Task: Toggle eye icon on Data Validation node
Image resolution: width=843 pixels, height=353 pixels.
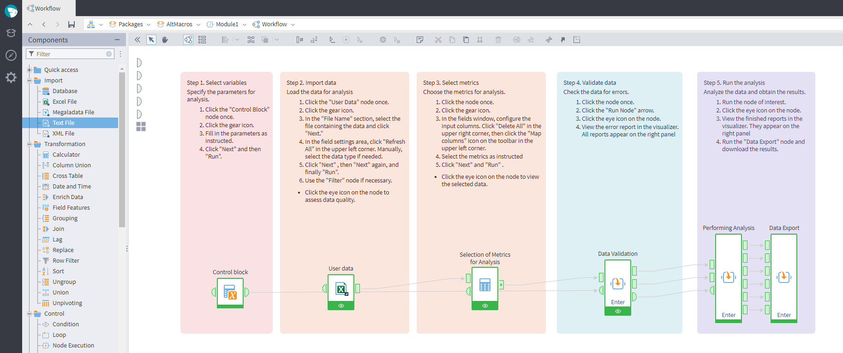Action: pyautogui.click(x=618, y=312)
